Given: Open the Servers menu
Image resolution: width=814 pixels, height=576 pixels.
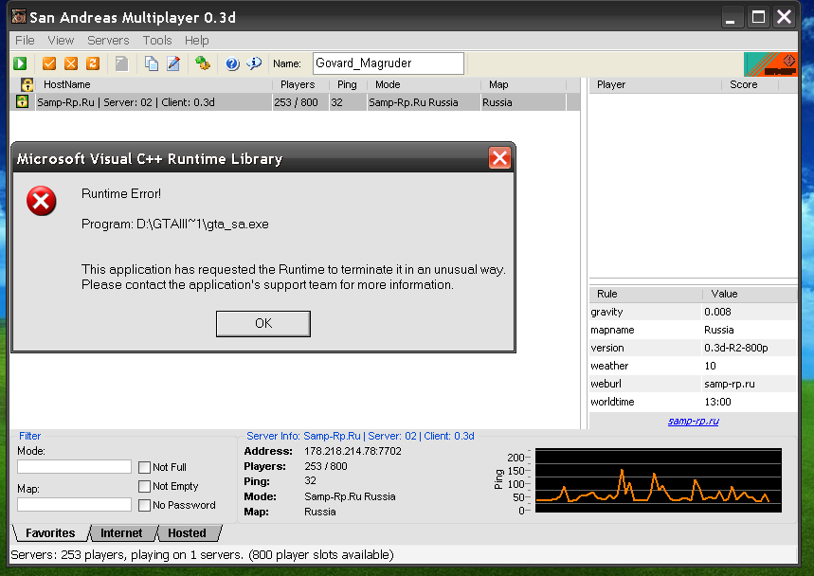Looking at the screenshot, I should pos(108,41).
